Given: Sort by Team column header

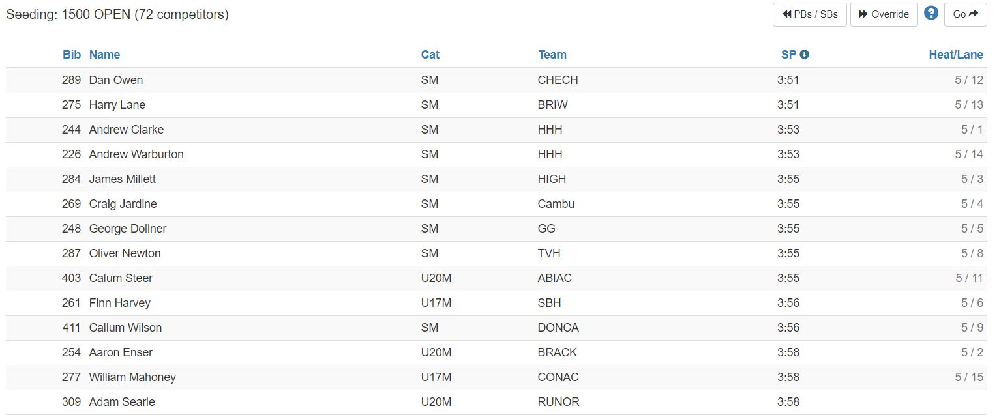Looking at the screenshot, I should [x=552, y=55].
